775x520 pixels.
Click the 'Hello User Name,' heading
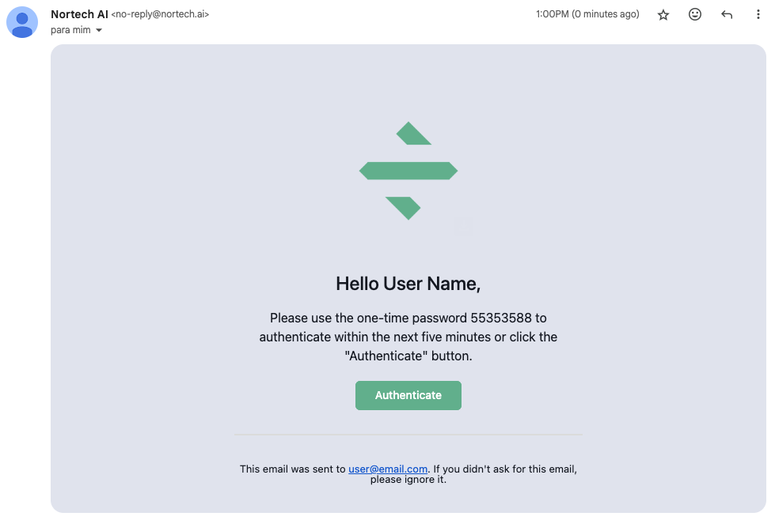click(x=408, y=284)
